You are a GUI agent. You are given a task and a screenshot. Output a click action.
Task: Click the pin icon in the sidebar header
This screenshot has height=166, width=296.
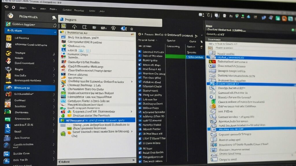tap(54, 18)
